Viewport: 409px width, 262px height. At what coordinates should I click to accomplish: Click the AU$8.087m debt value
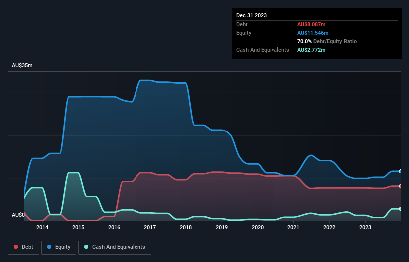(311, 24)
